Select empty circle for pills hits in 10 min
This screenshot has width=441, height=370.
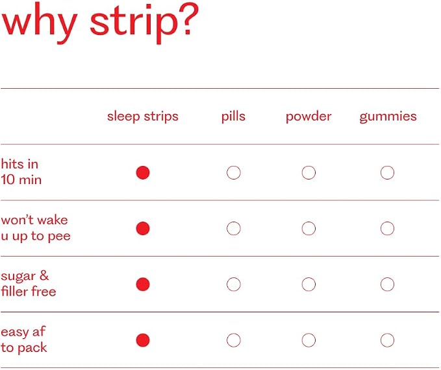coord(233,172)
